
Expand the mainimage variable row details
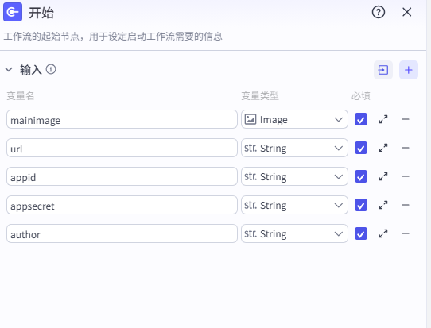(x=383, y=119)
